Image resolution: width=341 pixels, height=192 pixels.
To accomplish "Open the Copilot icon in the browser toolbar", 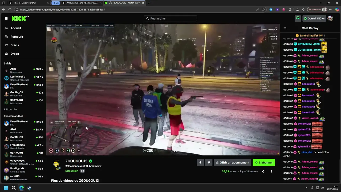I will click(x=337, y=10).
